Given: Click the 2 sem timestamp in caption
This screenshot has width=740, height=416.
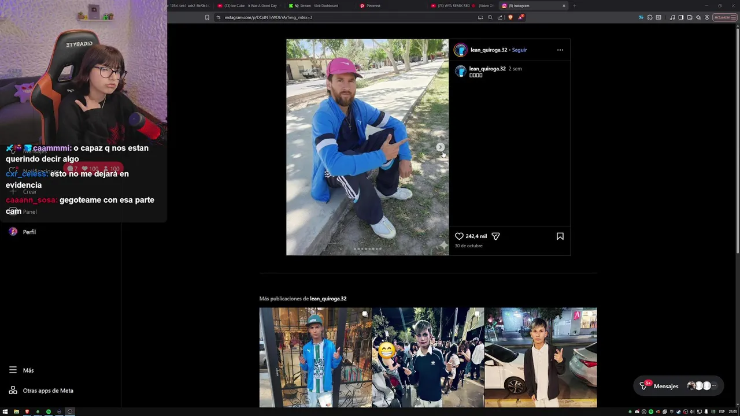Looking at the screenshot, I should point(515,69).
